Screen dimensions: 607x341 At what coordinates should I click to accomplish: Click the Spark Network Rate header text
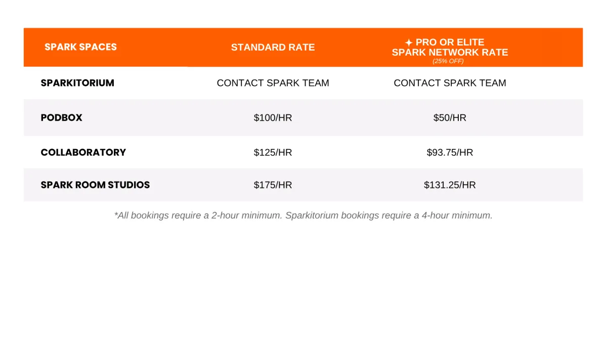pos(450,53)
